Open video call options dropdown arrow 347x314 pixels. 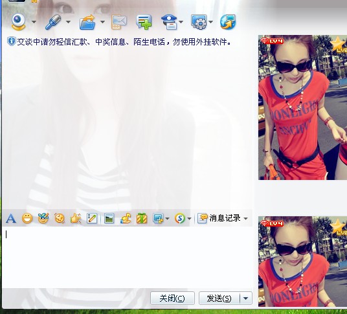click(x=34, y=22)
